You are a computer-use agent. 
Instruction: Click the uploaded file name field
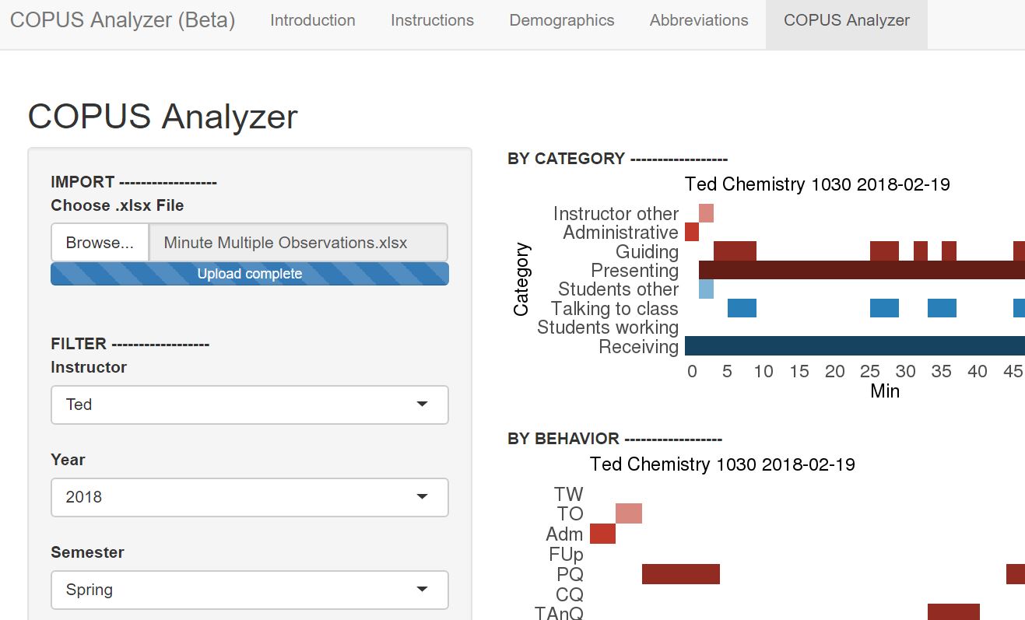(297, 243)
